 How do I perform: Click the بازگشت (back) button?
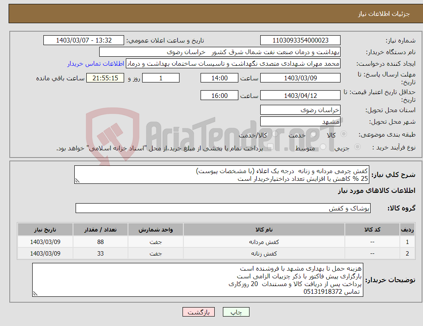click(198, 312)
